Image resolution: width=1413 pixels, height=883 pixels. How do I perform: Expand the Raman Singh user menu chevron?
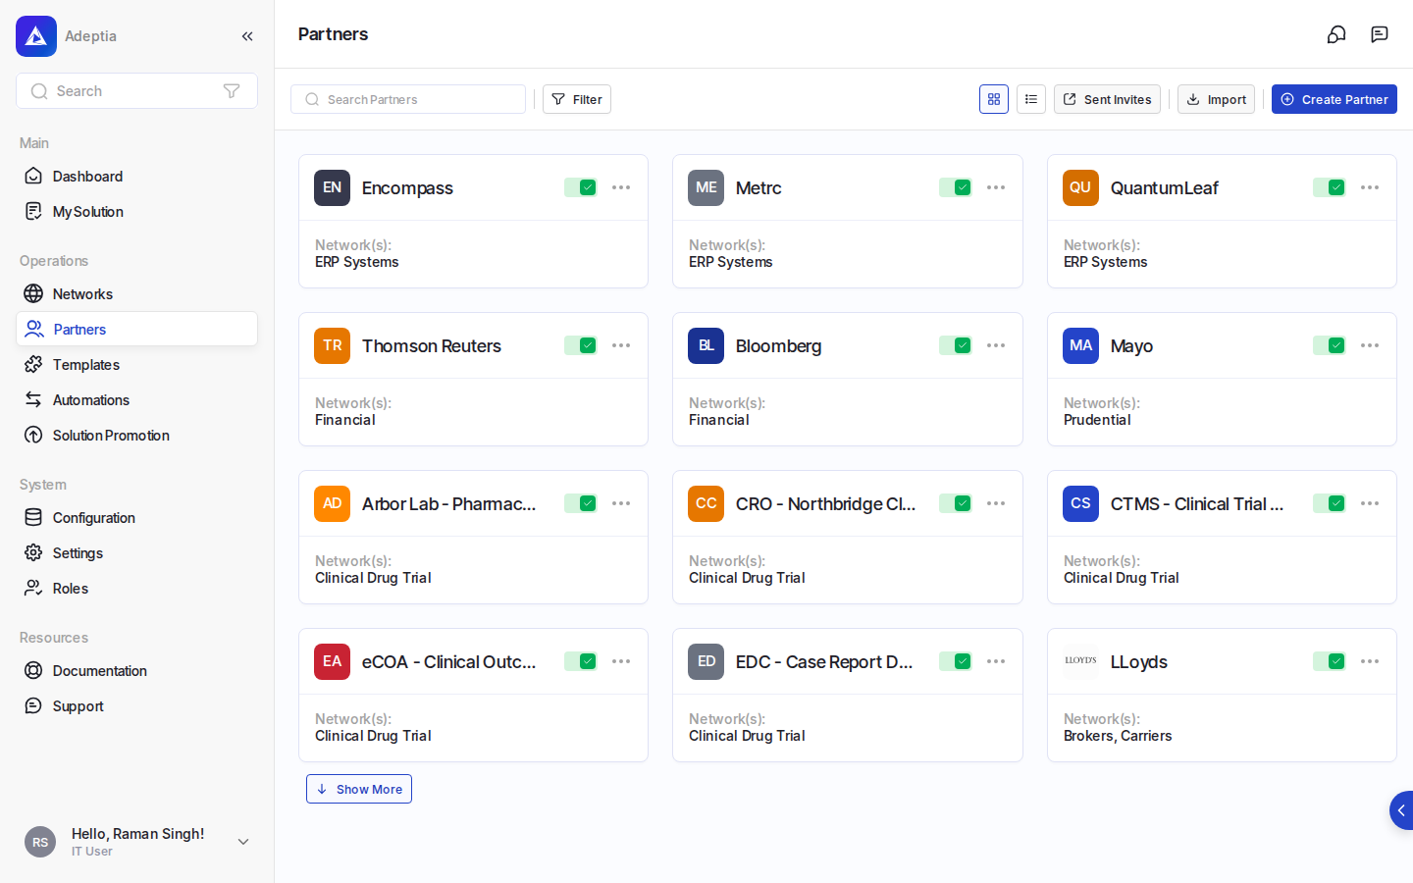243,842
